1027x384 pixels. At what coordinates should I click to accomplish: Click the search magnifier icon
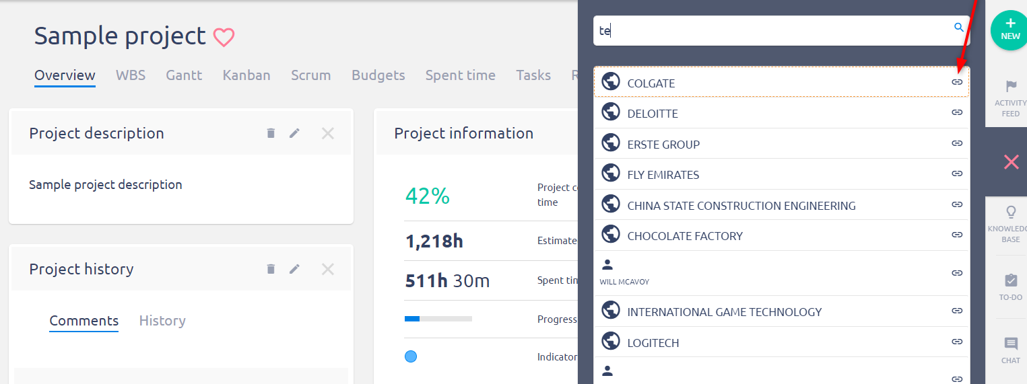(959, 28)
